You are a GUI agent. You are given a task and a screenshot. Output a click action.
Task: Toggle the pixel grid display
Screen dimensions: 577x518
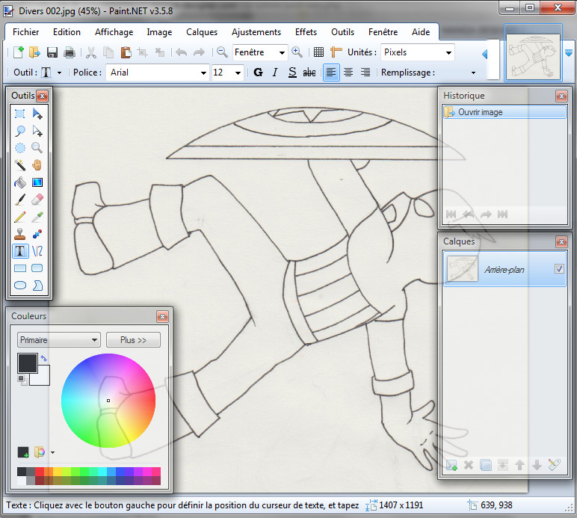(x=318, y=52)
